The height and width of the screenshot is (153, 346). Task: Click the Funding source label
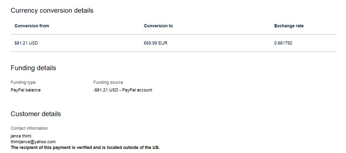tap(108, 82)
